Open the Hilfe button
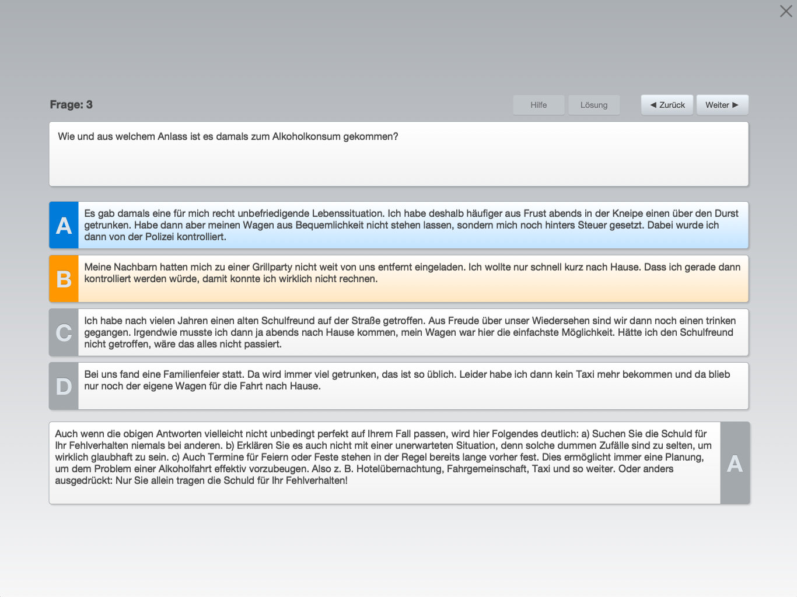The height and width of the screenshot is (597, 797). [539, 105]
